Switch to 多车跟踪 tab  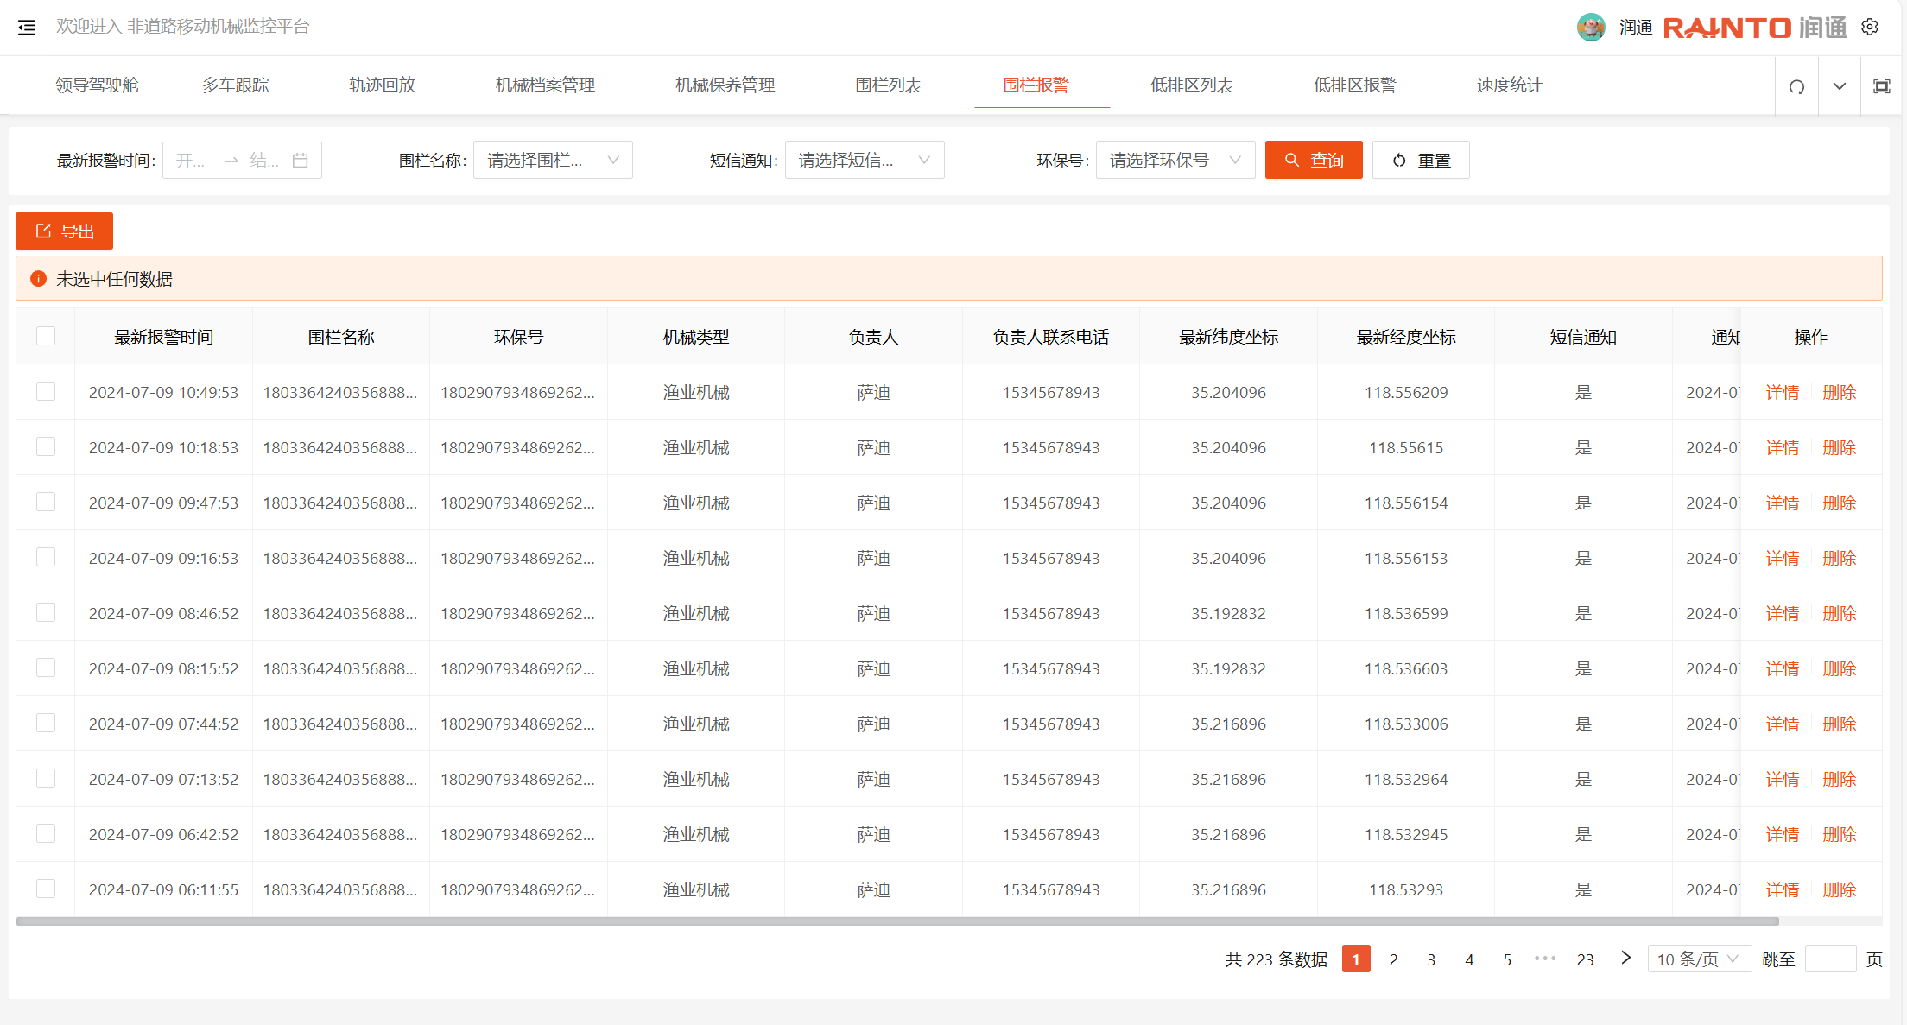236,85
